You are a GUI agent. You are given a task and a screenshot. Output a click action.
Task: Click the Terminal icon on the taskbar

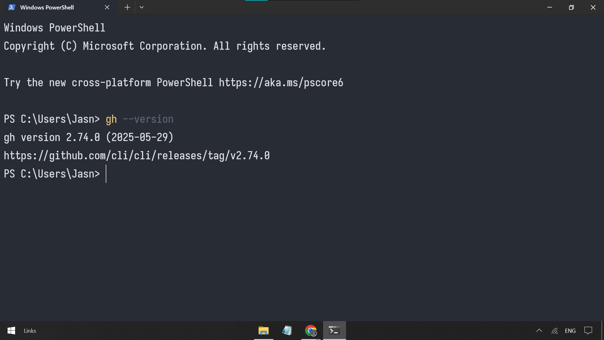(x=334, y=331)
